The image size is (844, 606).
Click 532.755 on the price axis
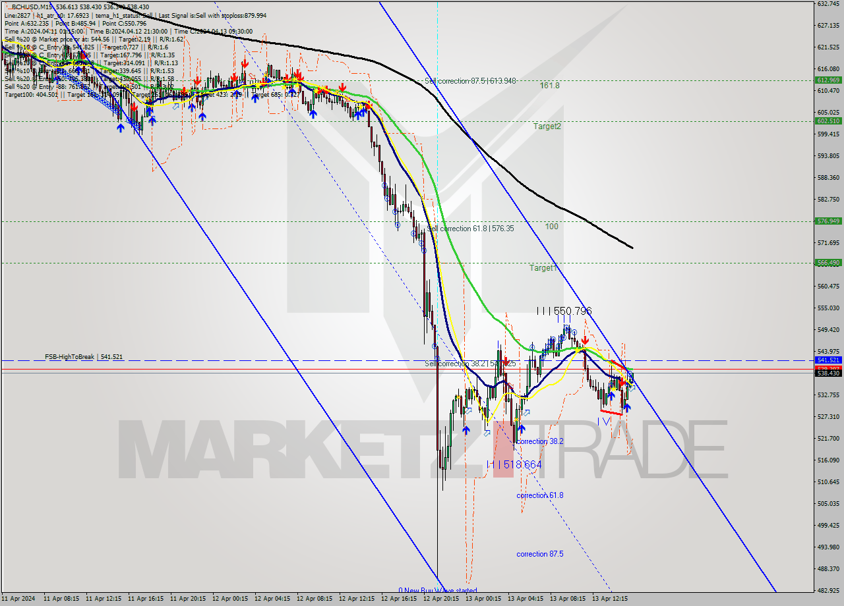[828, 395]
